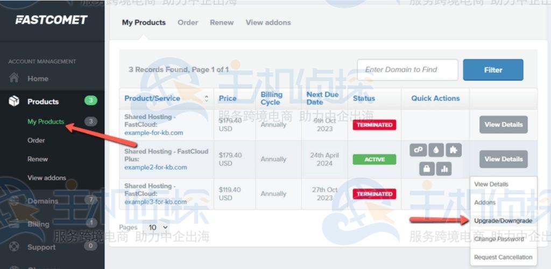Sort table by Product/Service column arrows

pos(206,99)
